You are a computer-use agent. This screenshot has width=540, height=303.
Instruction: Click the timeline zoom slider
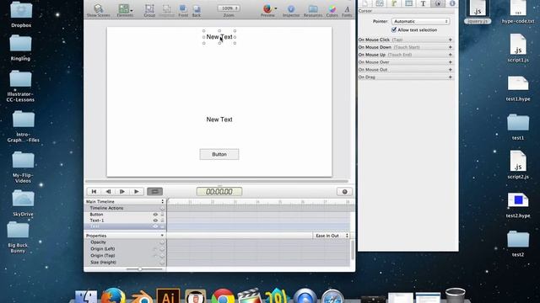144,269
